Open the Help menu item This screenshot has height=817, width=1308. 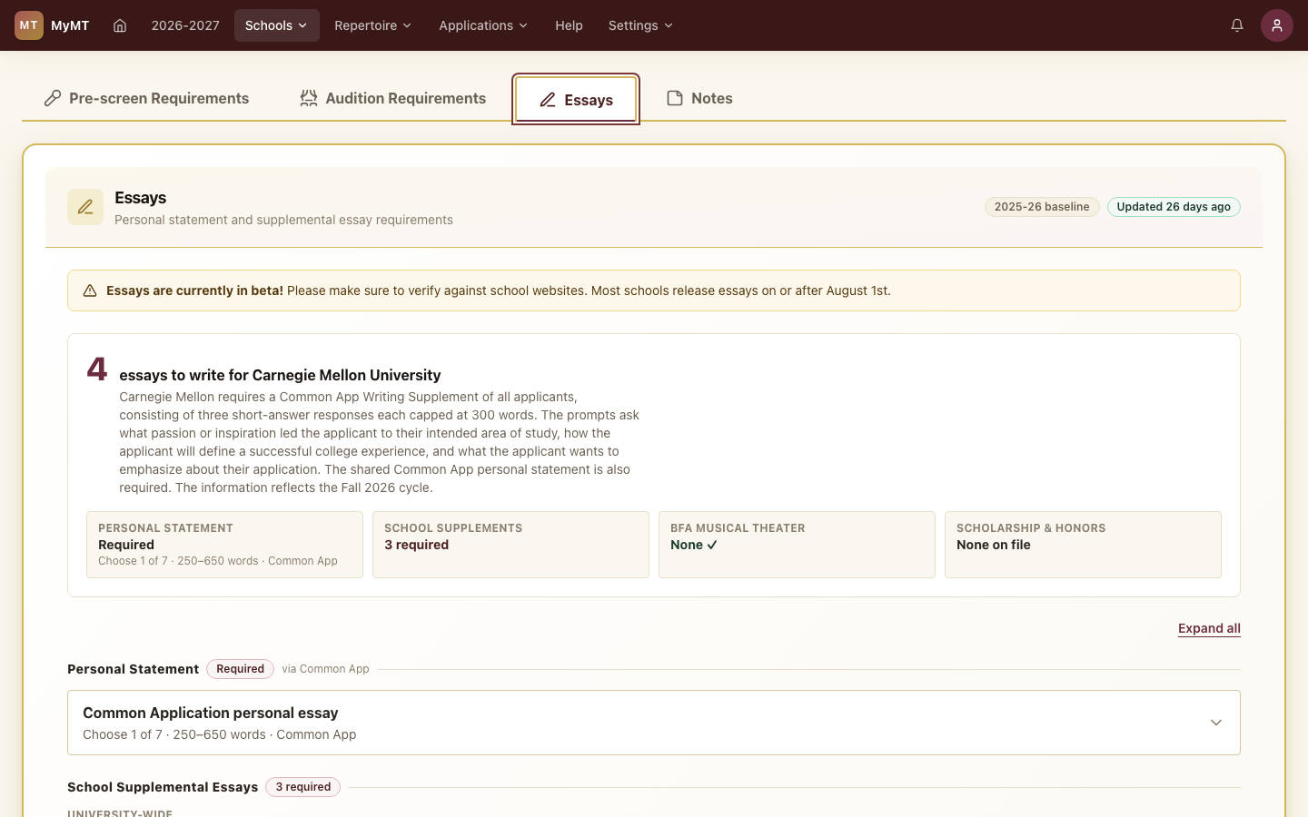click(569, 25)
